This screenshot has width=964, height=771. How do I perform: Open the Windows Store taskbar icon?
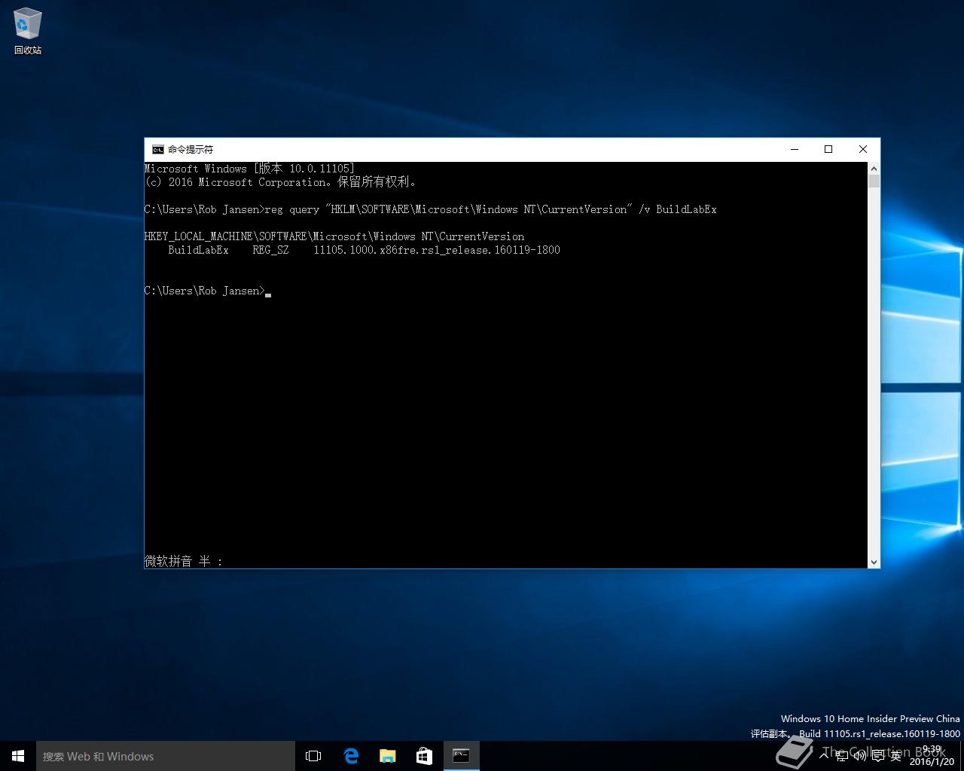[424, 756]
